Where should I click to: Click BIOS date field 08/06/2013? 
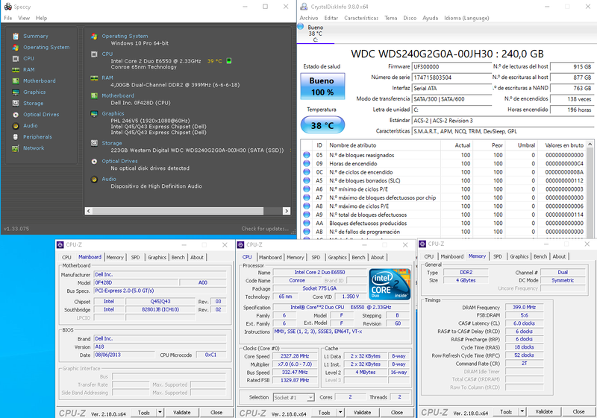(x=125, y=355)
